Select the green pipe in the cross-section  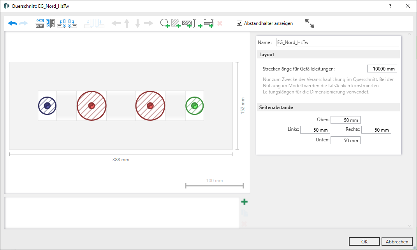[x=195, y=106]
